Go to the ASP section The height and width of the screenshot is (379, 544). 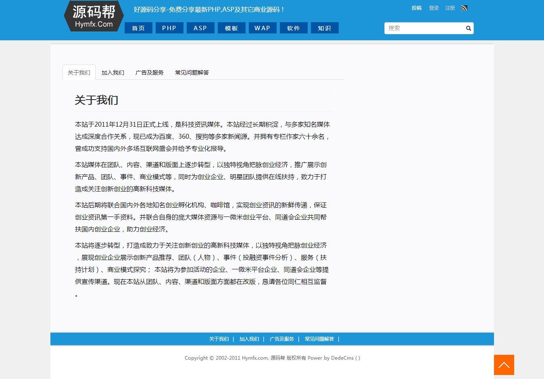point(200,28)
